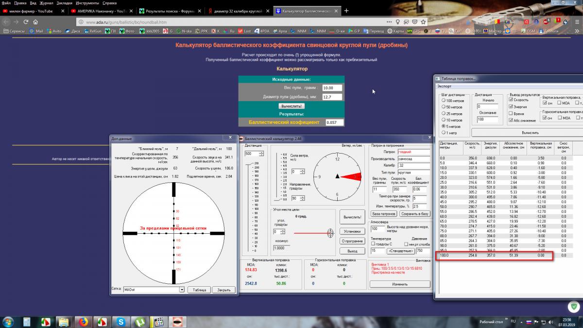Open uTorrent from the taskbar

pos(139,322)
